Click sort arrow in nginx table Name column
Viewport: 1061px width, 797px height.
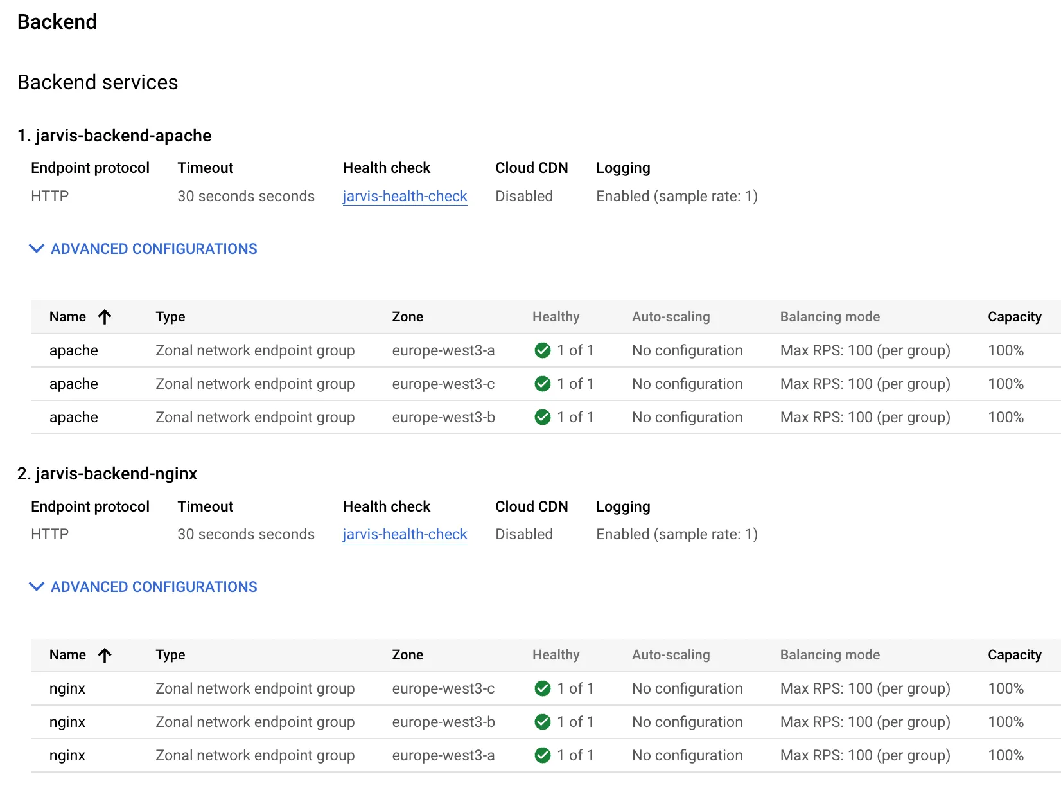click(x=105, y=655)
